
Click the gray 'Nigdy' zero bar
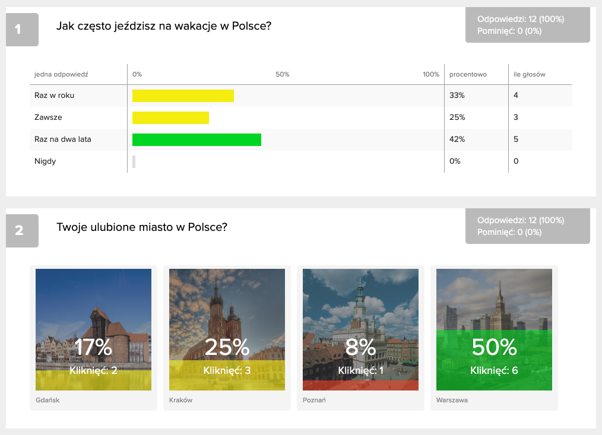134,161
